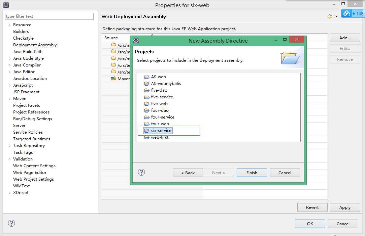365x236 pixels.
Task: Click the Finish button
Action: 252,173
